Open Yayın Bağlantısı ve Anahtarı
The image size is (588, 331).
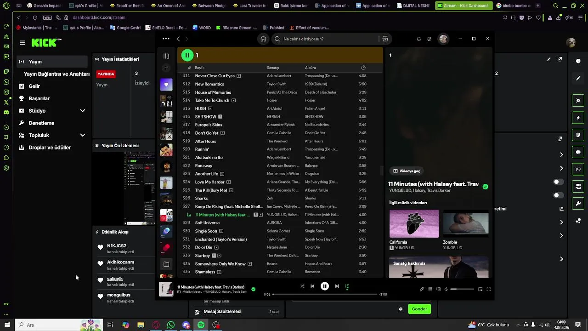coord(57,74)
